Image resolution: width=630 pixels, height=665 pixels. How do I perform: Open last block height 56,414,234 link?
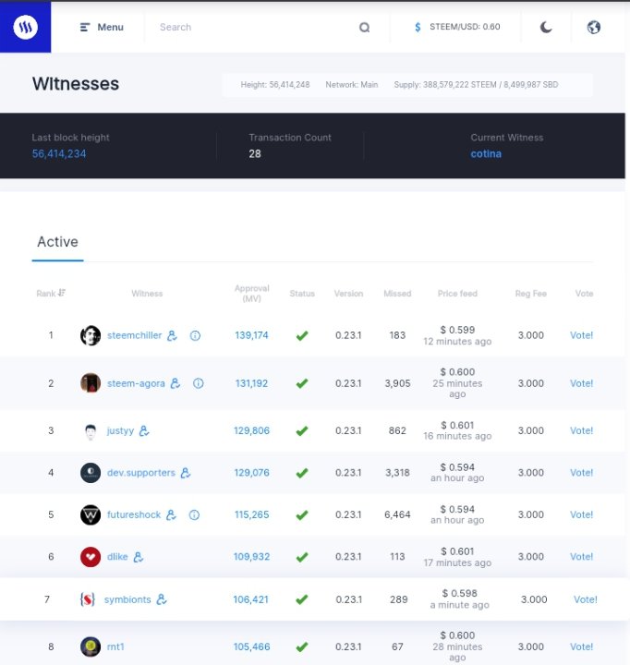point(59,153)
